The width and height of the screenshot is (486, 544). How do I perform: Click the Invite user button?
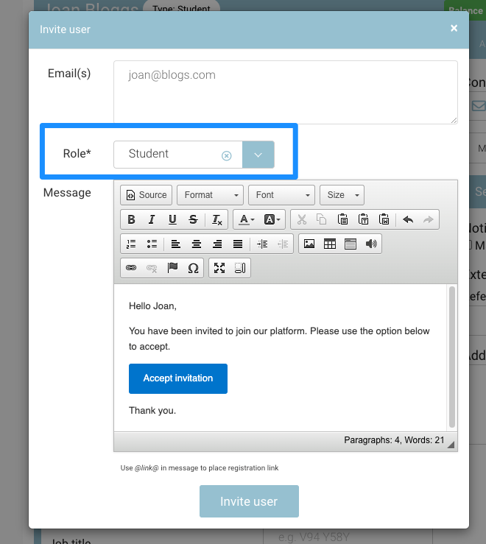[249, 501]
